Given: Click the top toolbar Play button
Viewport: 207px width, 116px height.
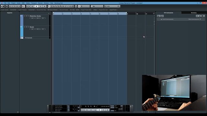Looking at the screenshot, I should [40, 6].
